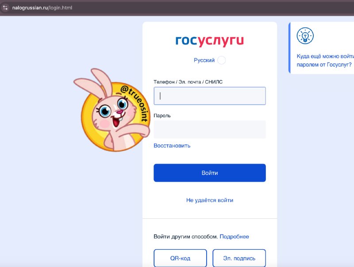
Task: Click the Подробнее link
Action: tap(235, 236)
